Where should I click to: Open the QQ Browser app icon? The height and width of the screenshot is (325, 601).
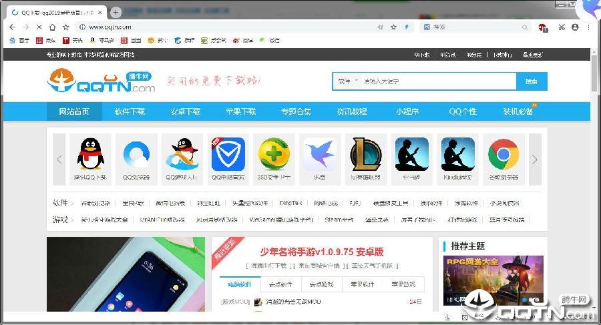pos(136,159)
